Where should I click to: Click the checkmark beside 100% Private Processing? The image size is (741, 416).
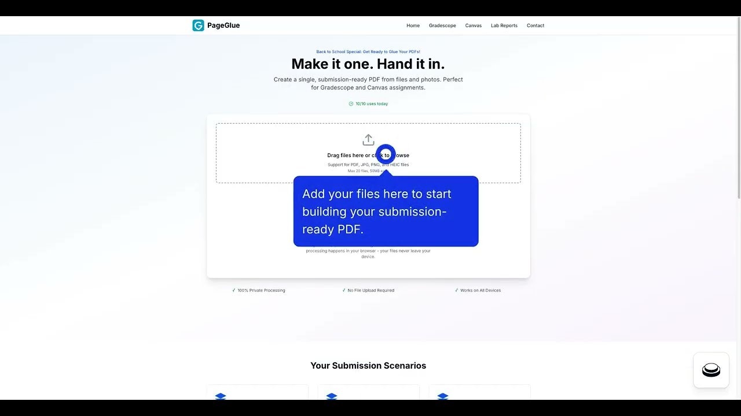click(234, 290)
